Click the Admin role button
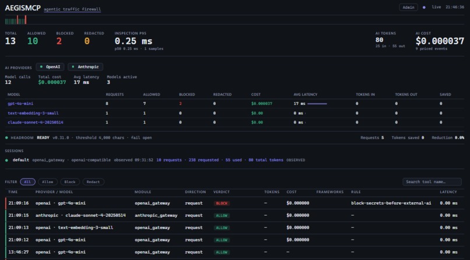470x260 pixels. [x=408, y=8]
